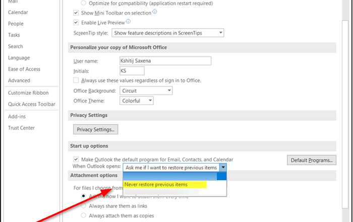The height and width of the screenshot is (222, 353).
Task: Uncheck Show Mini Toolbar on selection
Action: click(76, 13)
